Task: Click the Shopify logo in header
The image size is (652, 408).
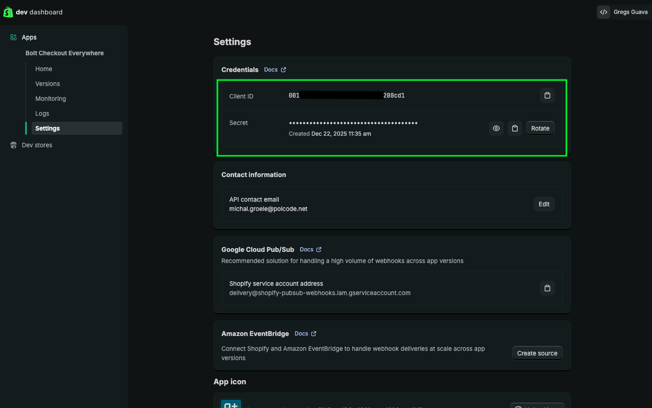Action: click(8, 12)
